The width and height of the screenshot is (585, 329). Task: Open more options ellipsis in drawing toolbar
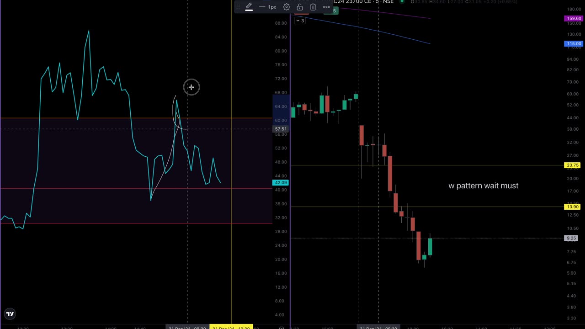coord(326,7)
